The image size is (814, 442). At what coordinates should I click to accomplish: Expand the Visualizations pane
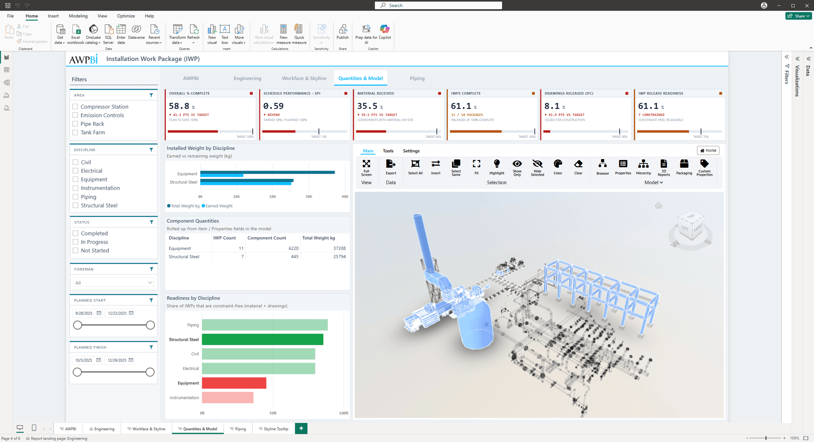tap(797, 59)
